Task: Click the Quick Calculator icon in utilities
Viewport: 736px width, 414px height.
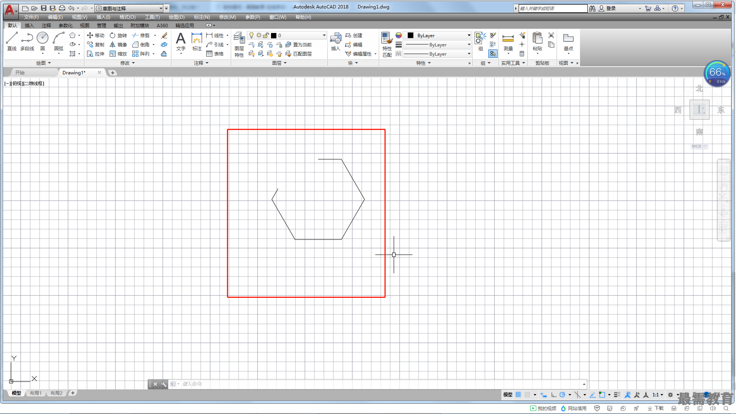Action: click(x=522, y=54)
